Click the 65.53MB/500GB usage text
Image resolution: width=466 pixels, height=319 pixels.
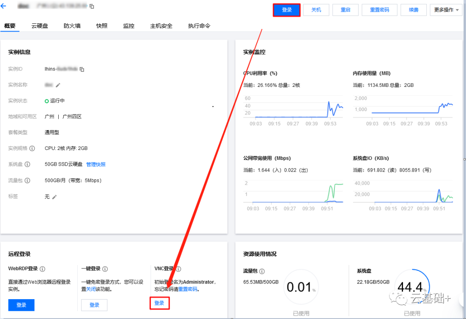[x=261, y=282]
